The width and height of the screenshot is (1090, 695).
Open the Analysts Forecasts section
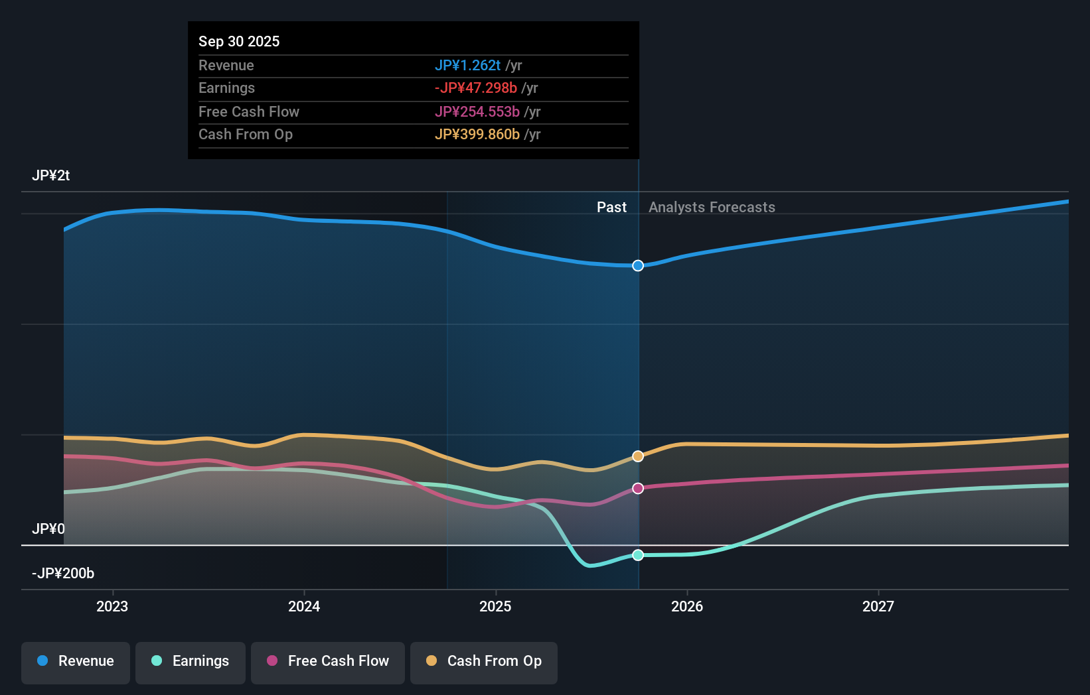(712, 207)
